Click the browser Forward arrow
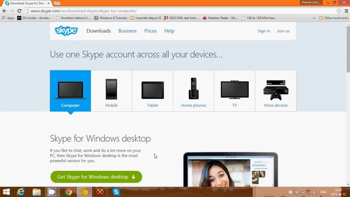Screen dimensions: 350x197 (x=12, y=11)
